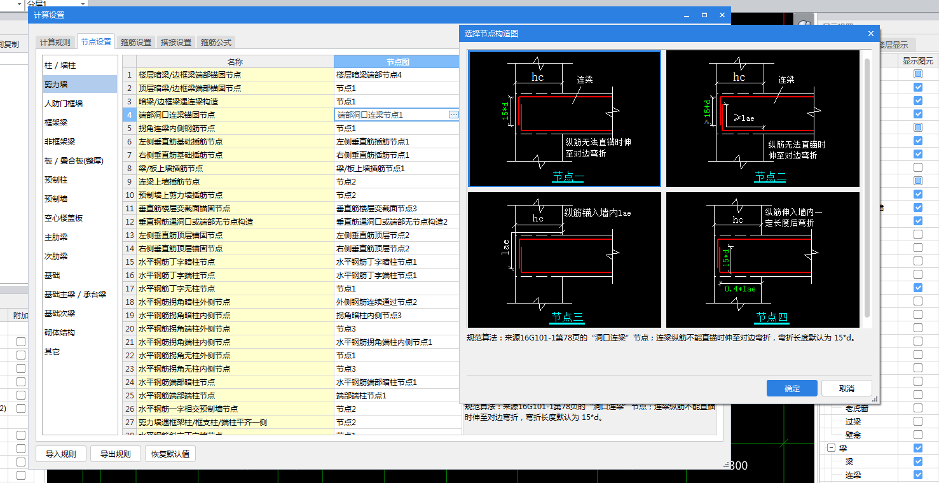Click the 名称 column header
The width and height of the screenshot is (939, 483).
[x=235, y=62]
